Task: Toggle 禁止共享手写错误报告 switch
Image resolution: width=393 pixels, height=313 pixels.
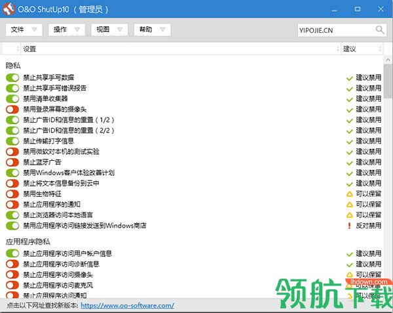Action: click(12, 88)
